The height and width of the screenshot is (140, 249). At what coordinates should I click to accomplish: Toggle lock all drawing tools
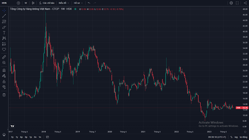[4, 81]
